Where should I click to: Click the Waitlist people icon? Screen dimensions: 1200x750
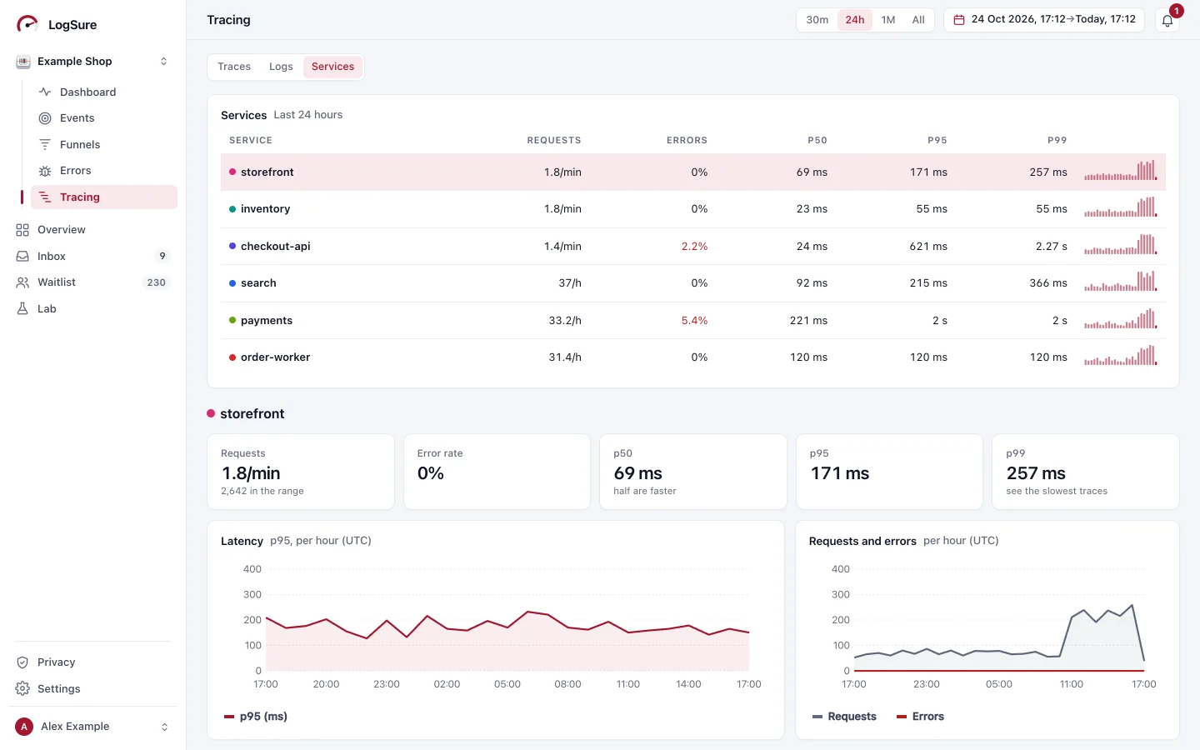[x=22, y=282]
